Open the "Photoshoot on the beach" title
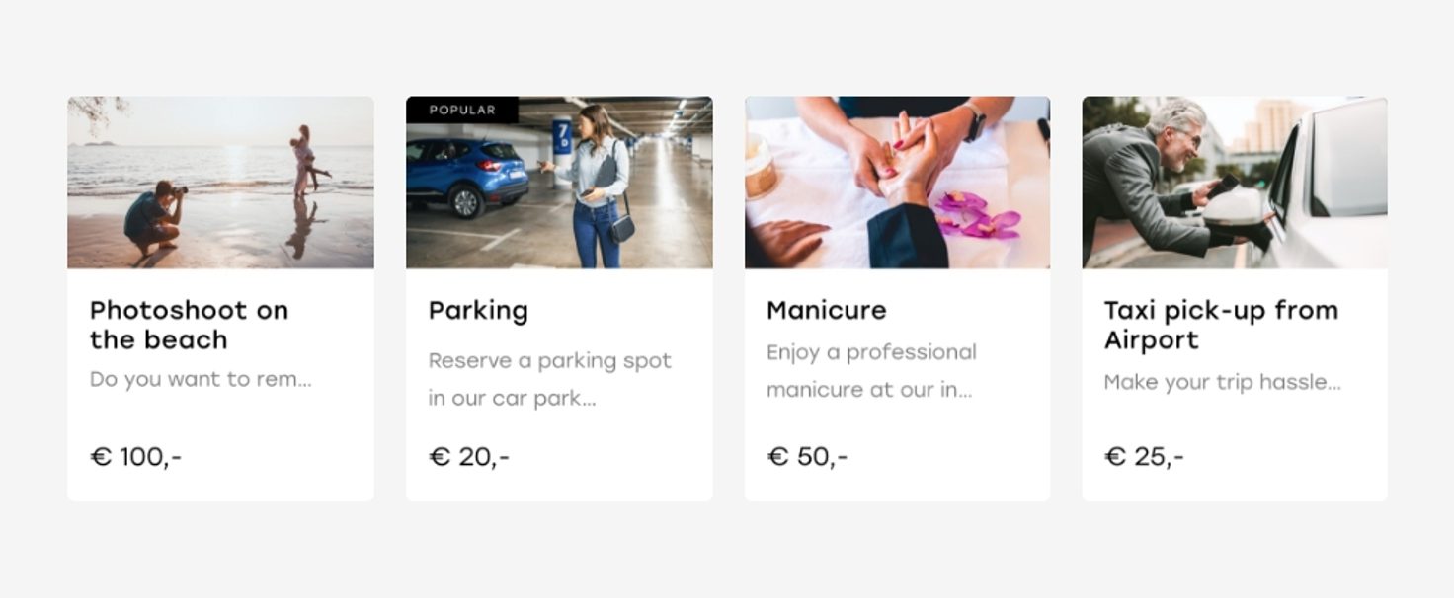 [189, 325]
